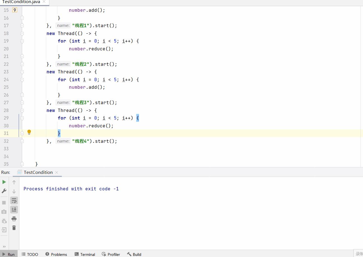Clear all console output with trash icon
Viewport: 363px width, 257px height.
tap(14, 228)
